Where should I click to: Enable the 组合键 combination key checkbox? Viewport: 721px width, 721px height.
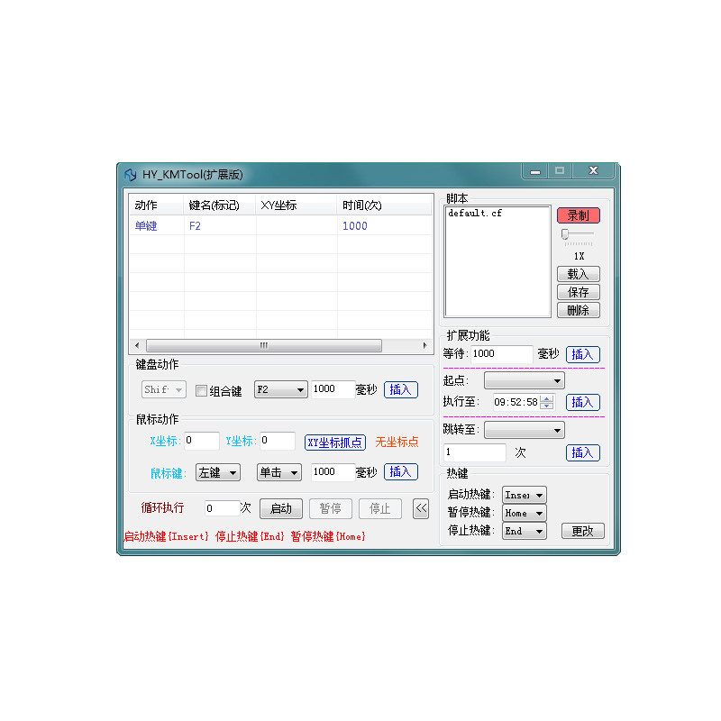[201, 391]
